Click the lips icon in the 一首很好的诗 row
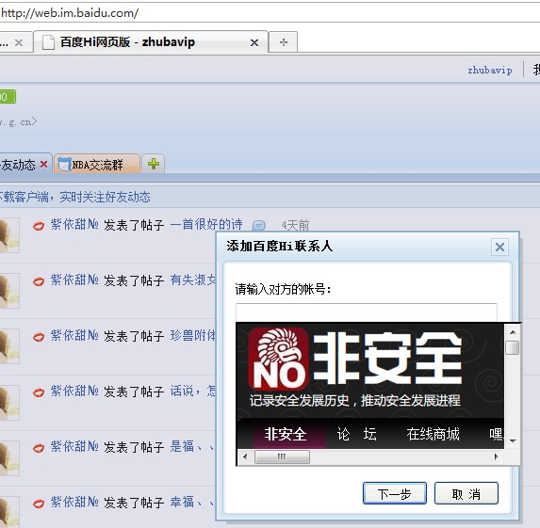The height and width of the screenshot is (528, 540). 39,226
